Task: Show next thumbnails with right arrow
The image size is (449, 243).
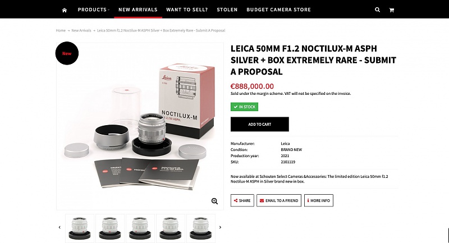Action: click(220, 227)
